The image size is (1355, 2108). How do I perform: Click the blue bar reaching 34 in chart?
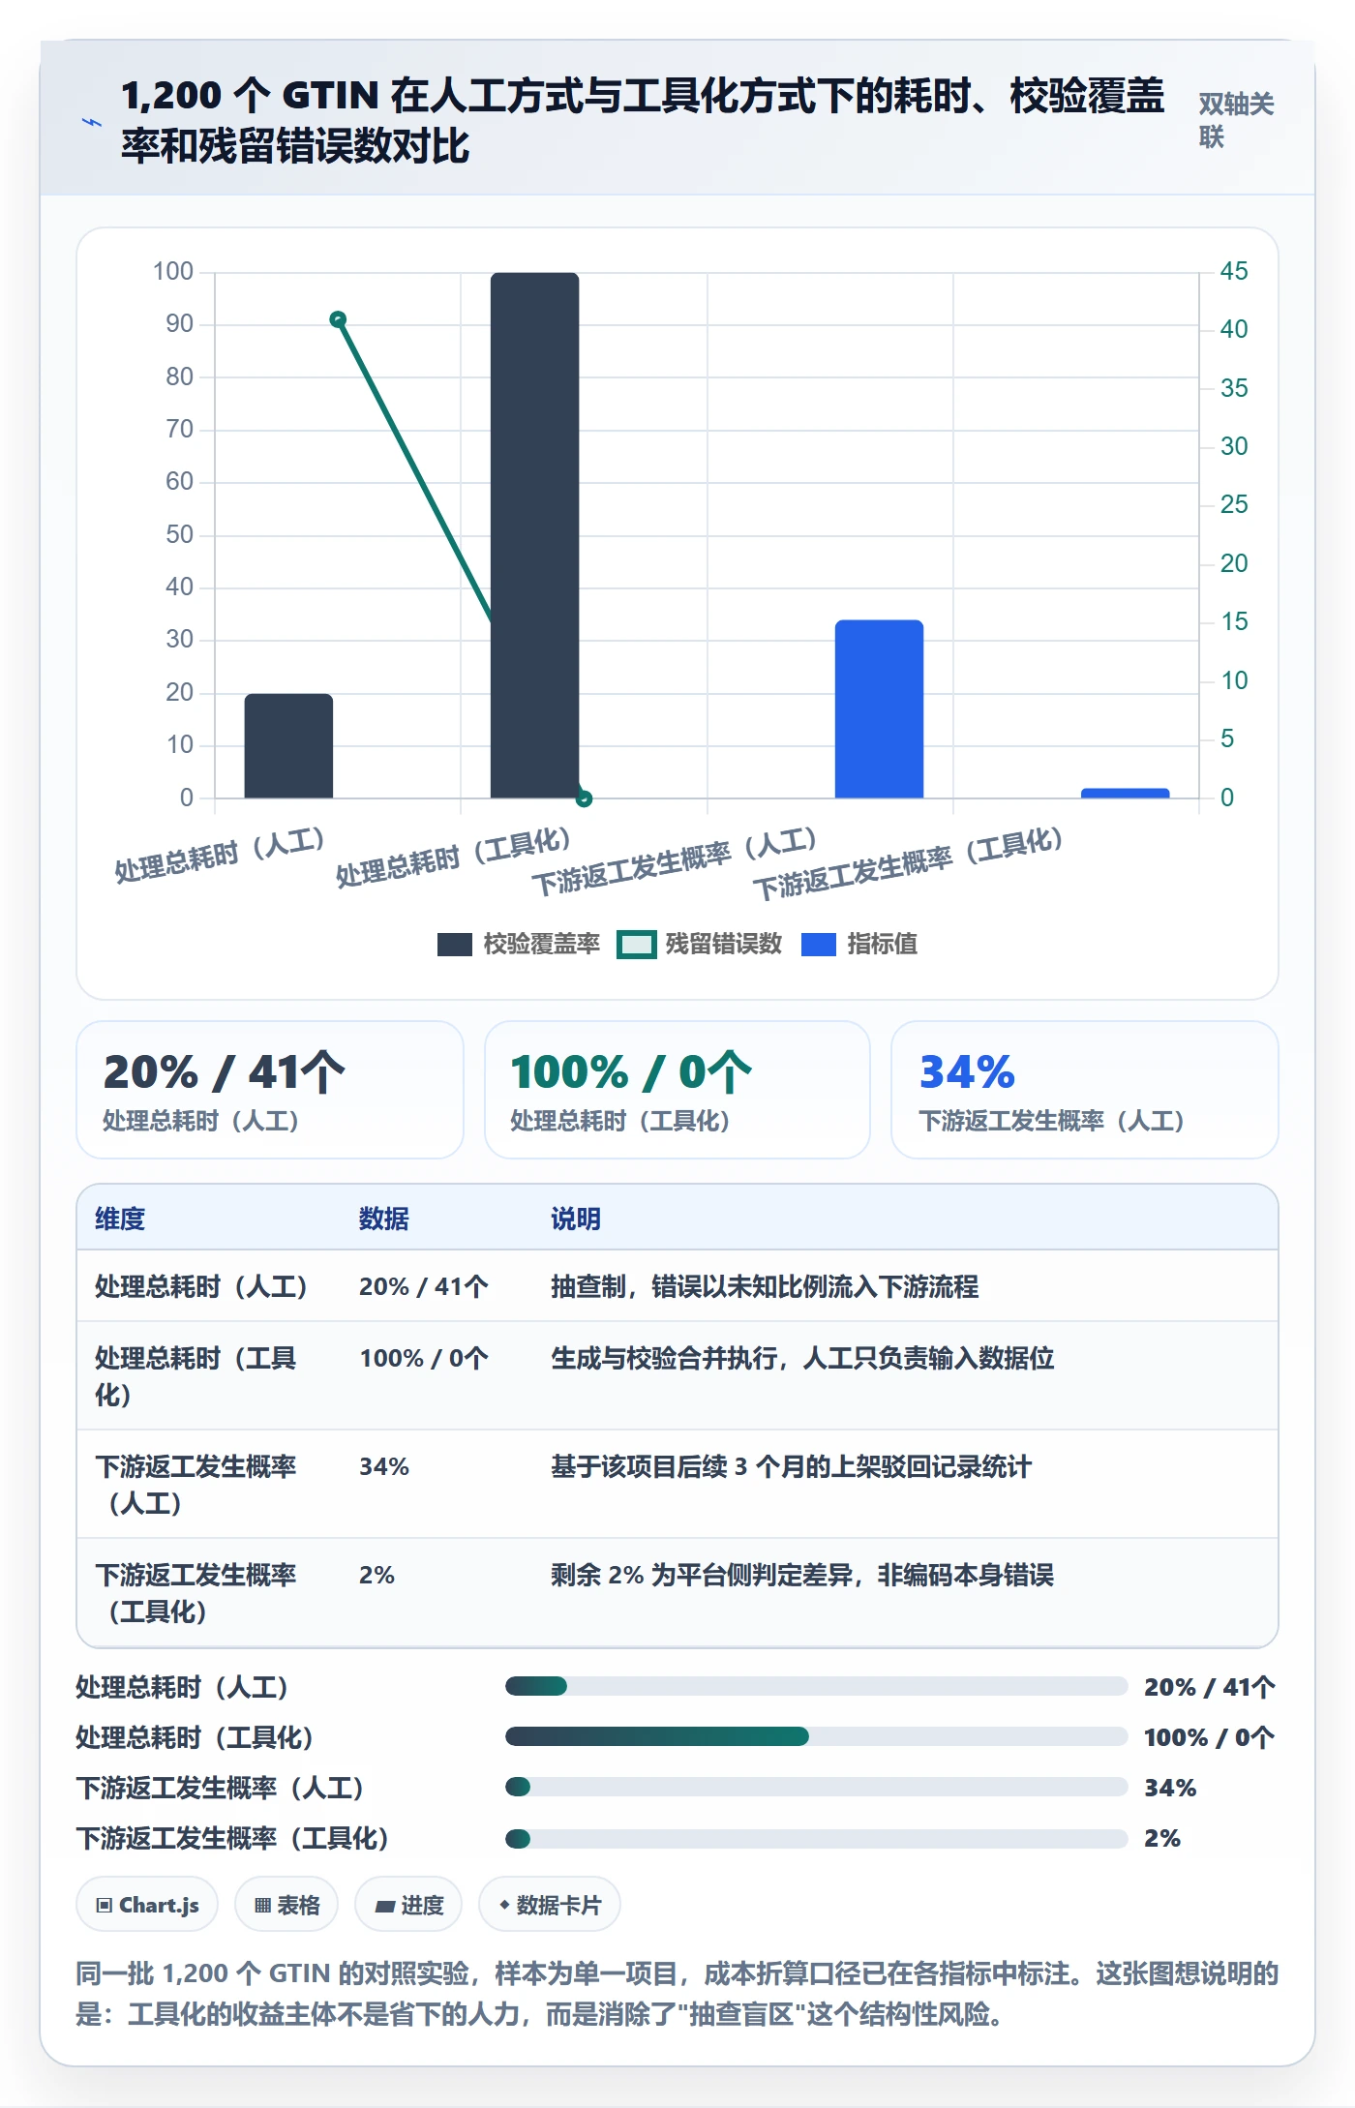879,709
